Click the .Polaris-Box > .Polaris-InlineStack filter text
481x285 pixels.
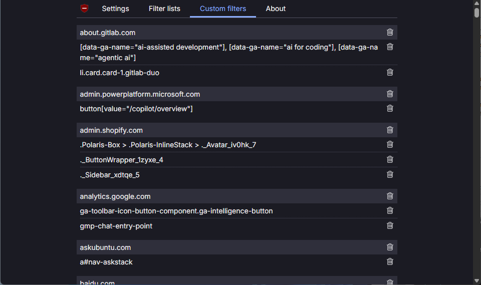coord(168,145)
